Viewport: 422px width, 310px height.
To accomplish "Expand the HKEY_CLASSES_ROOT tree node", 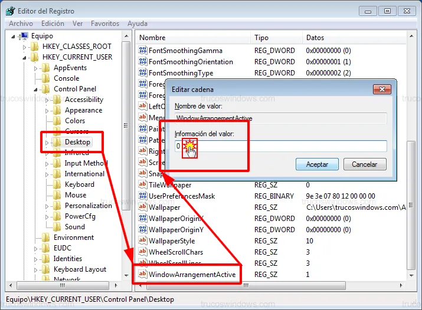I will (25, 47).
